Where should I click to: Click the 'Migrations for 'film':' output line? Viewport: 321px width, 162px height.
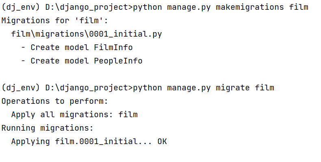[54, 20]
